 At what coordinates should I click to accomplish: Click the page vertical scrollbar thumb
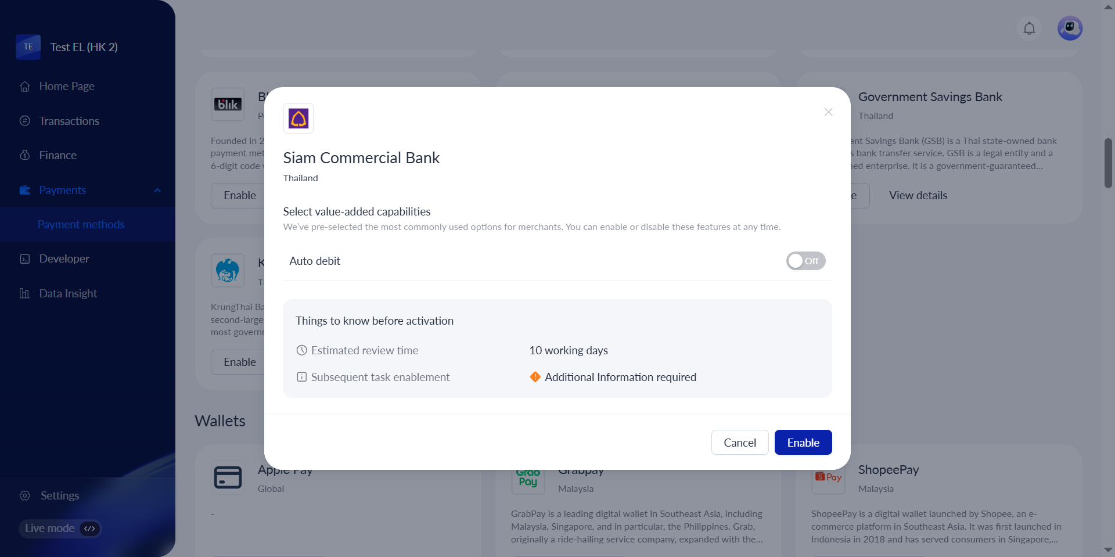pyautogui.click(x=1108, y=163)
